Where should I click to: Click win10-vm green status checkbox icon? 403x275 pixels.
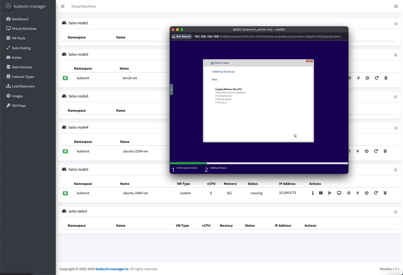coord(65,78)
